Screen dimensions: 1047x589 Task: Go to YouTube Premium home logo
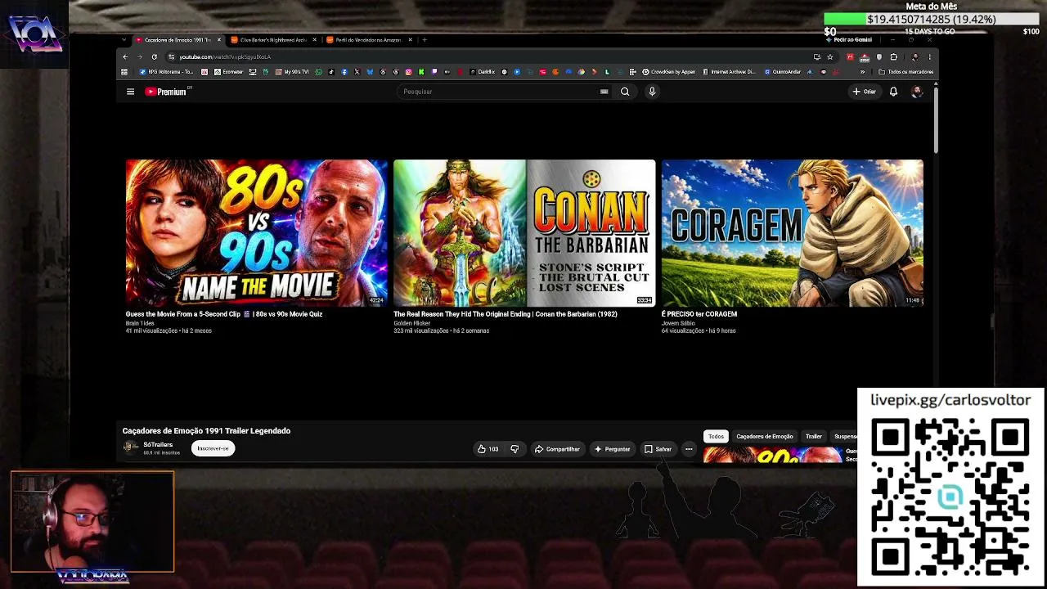click(167, 92)
